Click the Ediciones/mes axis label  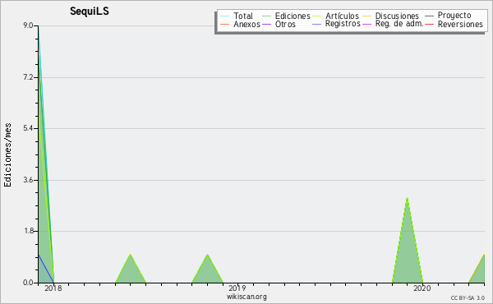(7, 155)
